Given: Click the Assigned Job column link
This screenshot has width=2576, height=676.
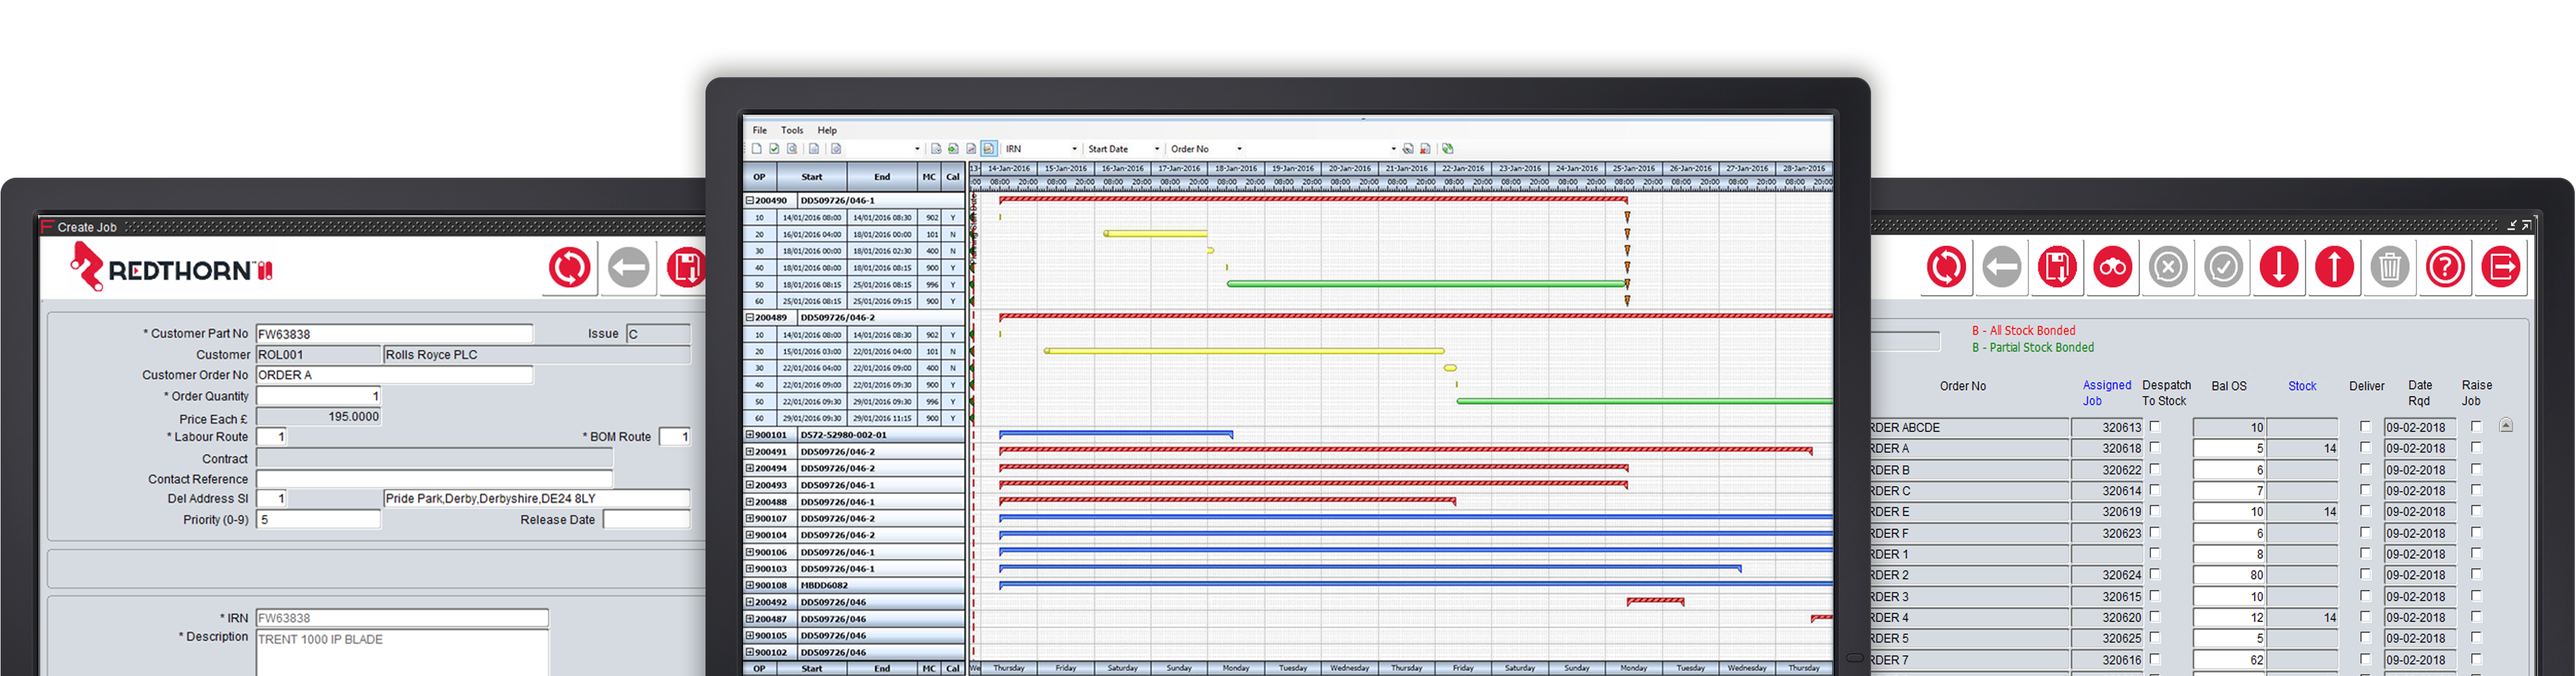Looking at the screenshot, I should 2106,392.
